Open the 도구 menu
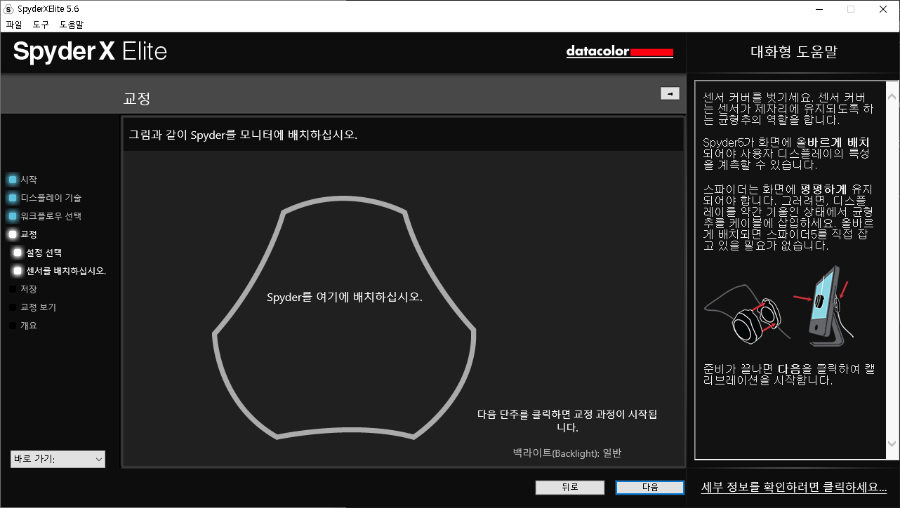This screenshot has height=508, width=900. pos(41,25)
